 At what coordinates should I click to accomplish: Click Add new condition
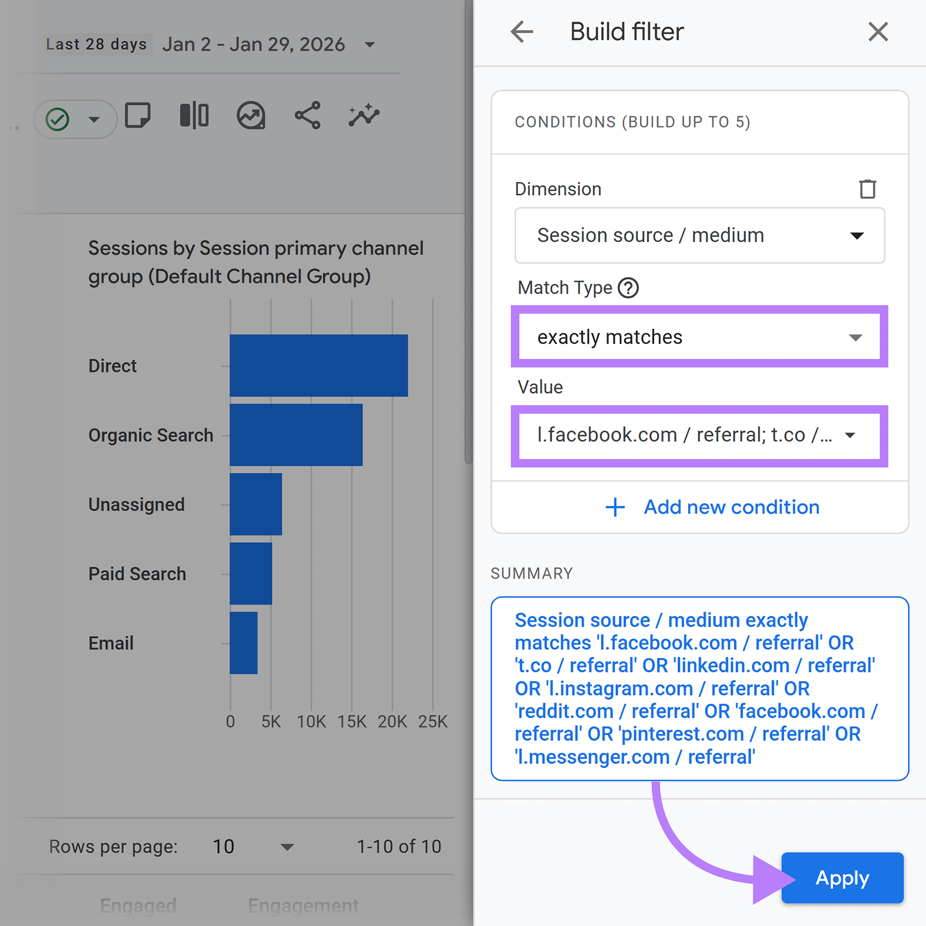(712, 508)
